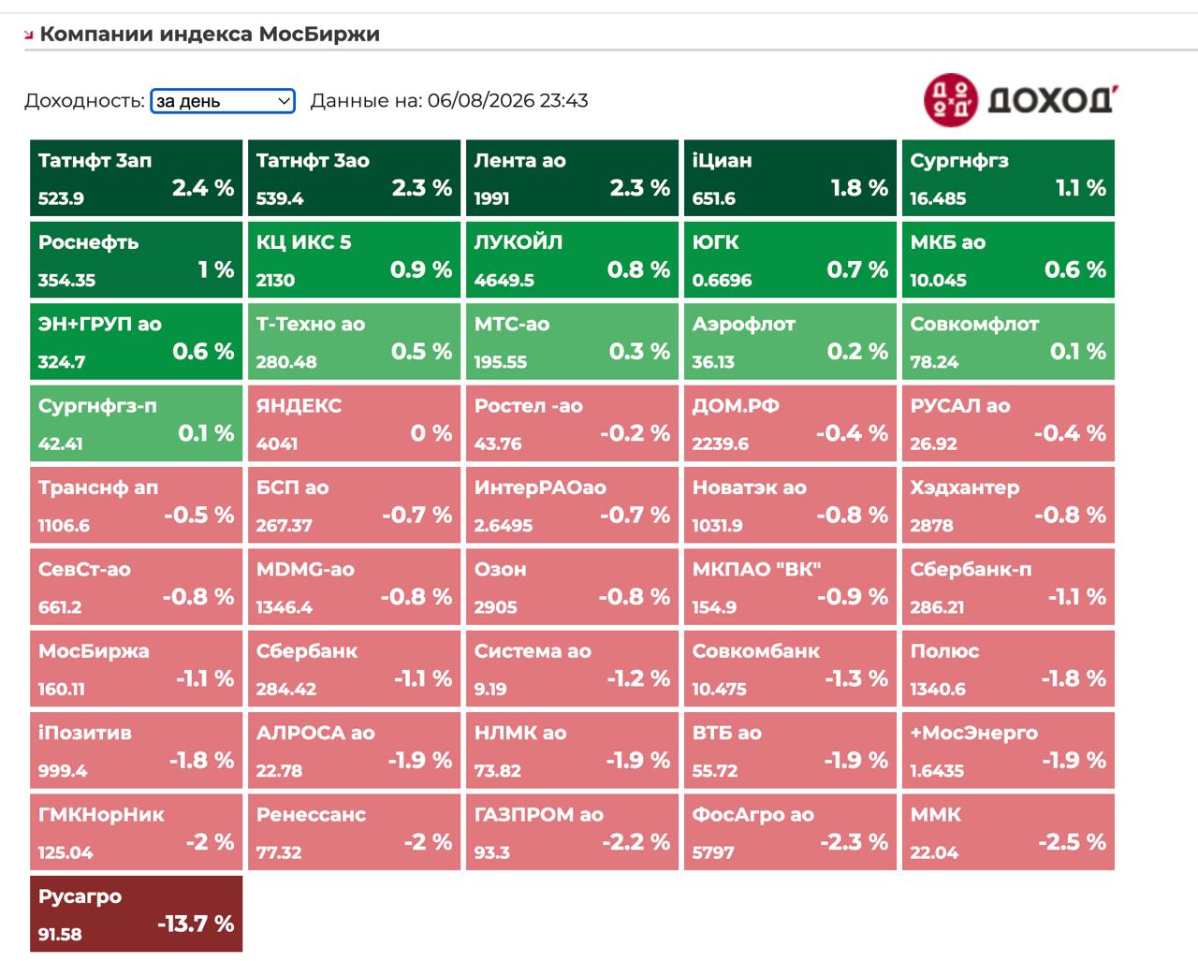Open the ВТБ ао tile
Image resolution: width=1198 pixels, height=961 pixels.
tap(790, 751)
